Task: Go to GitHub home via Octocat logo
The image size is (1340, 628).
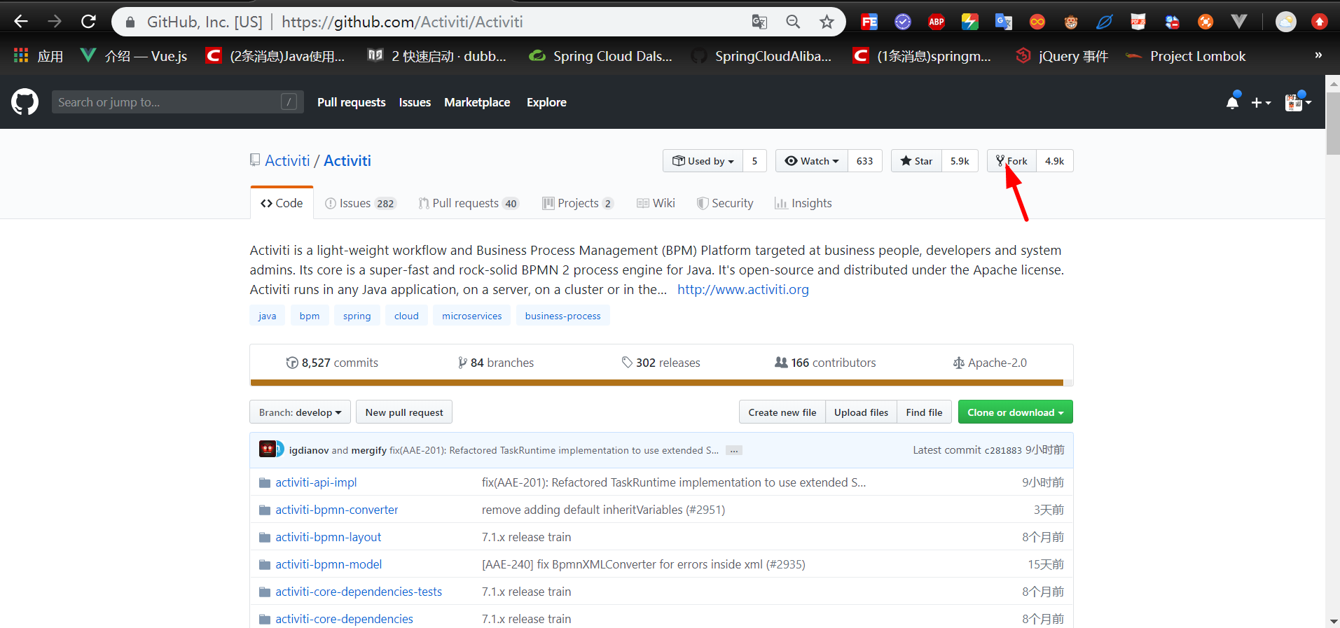Action: tap(25, 102)
